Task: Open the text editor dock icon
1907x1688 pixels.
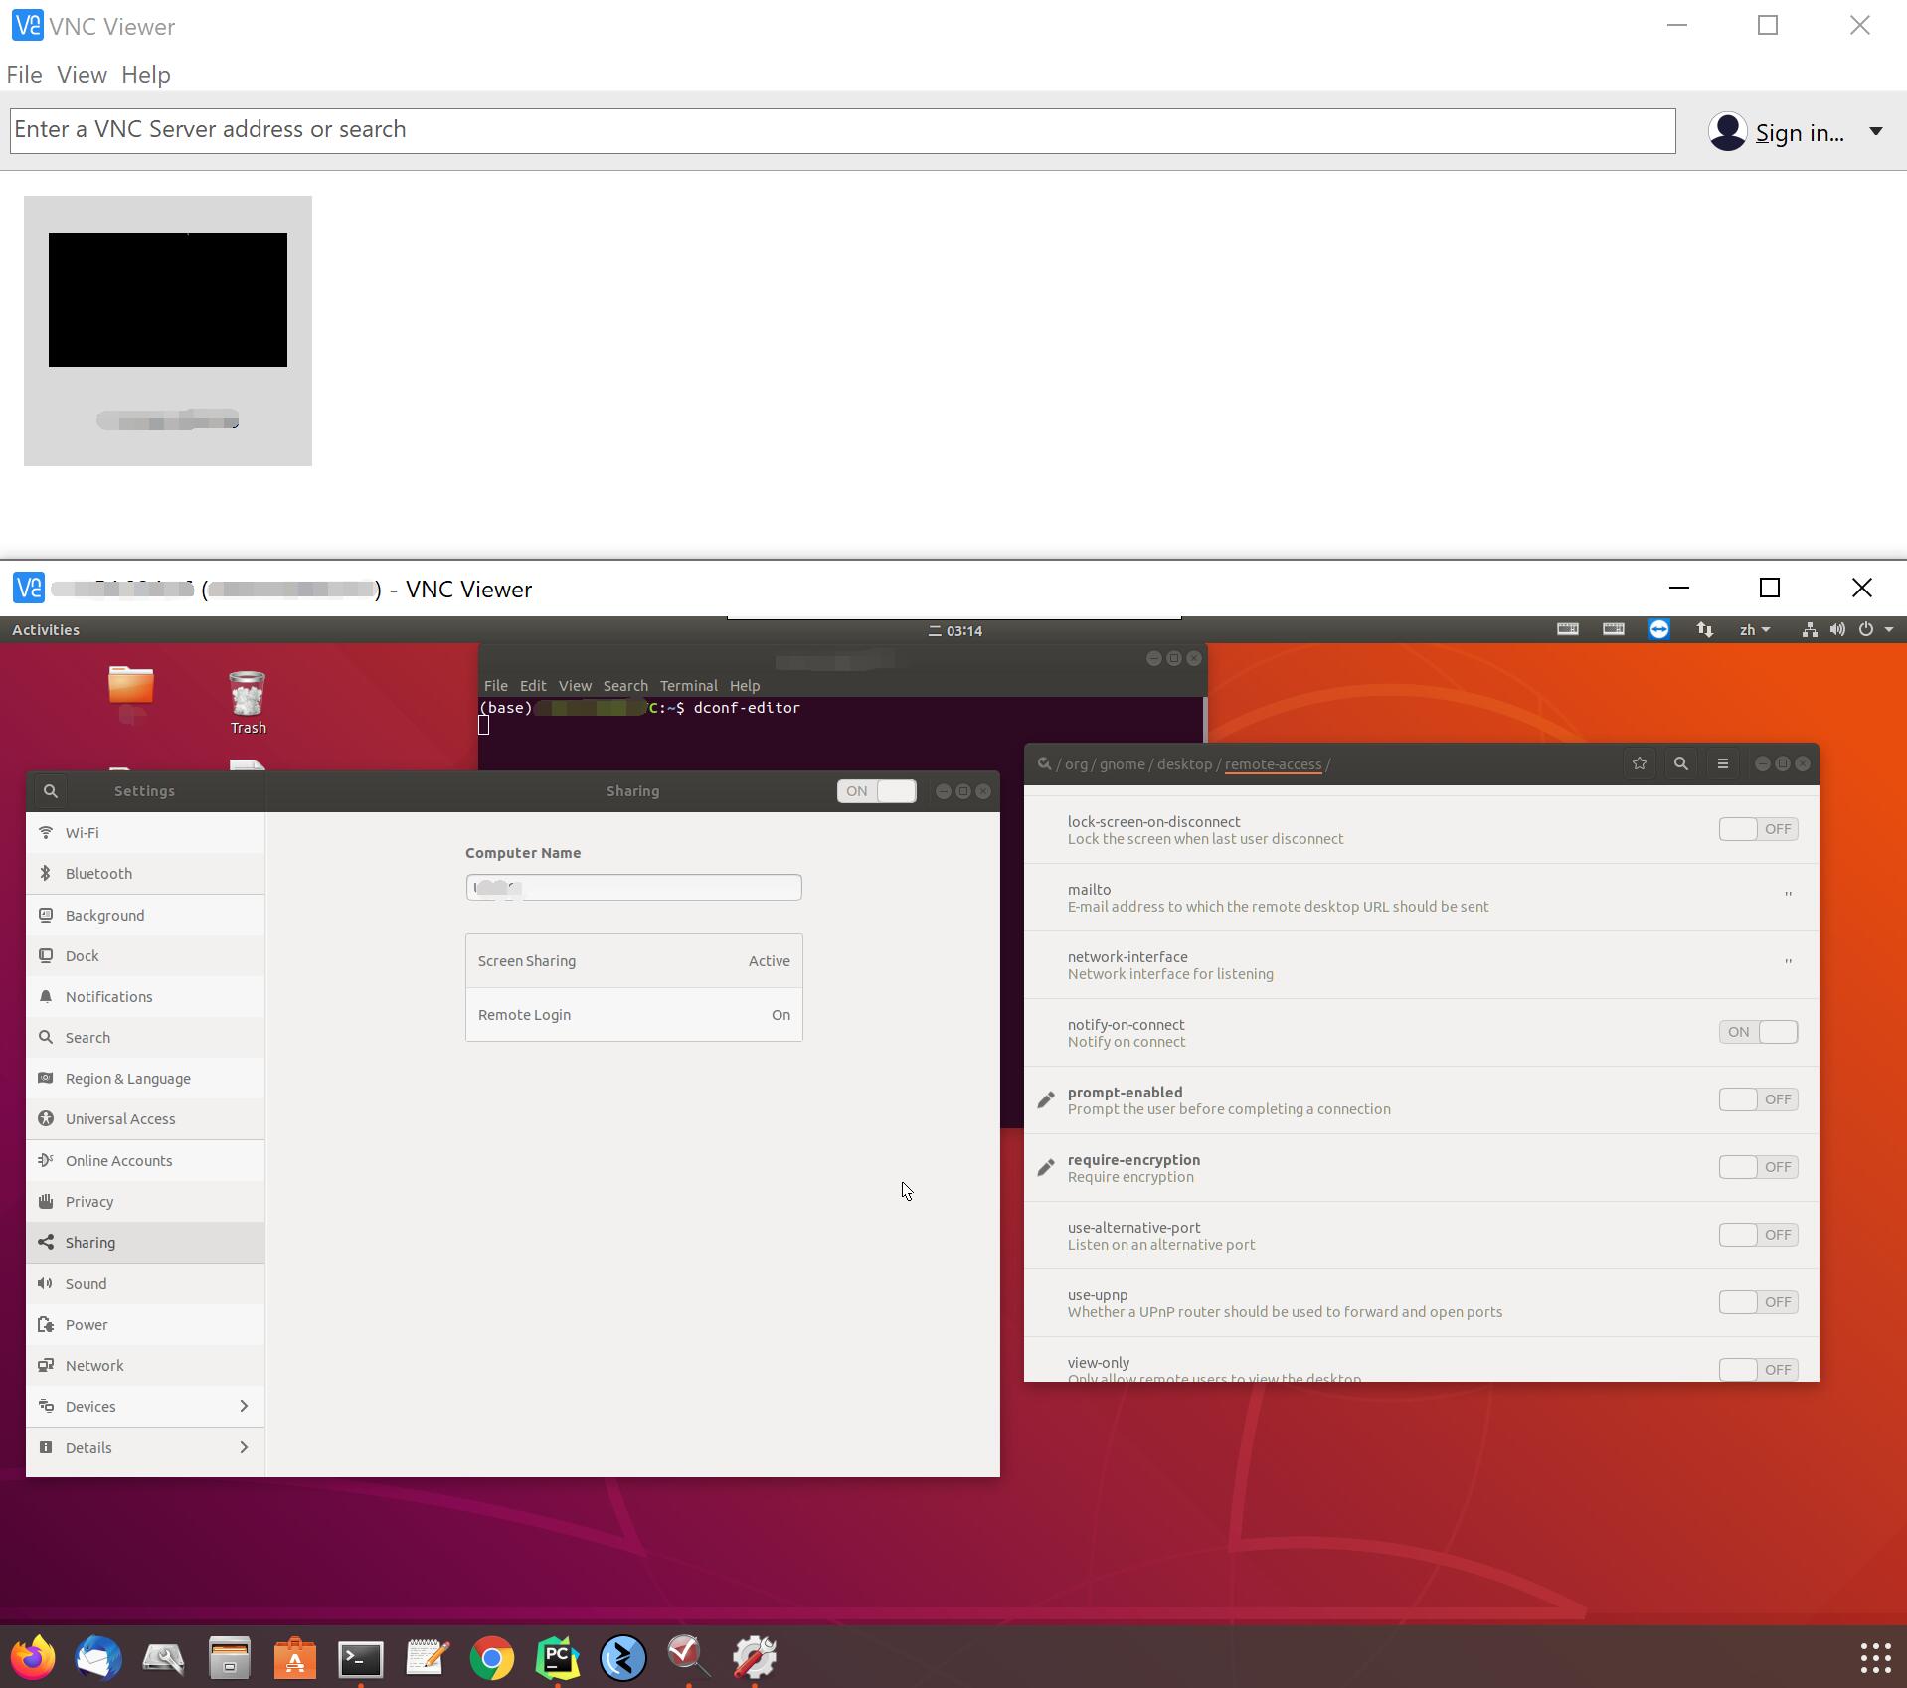Action: tap(428, 1657)
